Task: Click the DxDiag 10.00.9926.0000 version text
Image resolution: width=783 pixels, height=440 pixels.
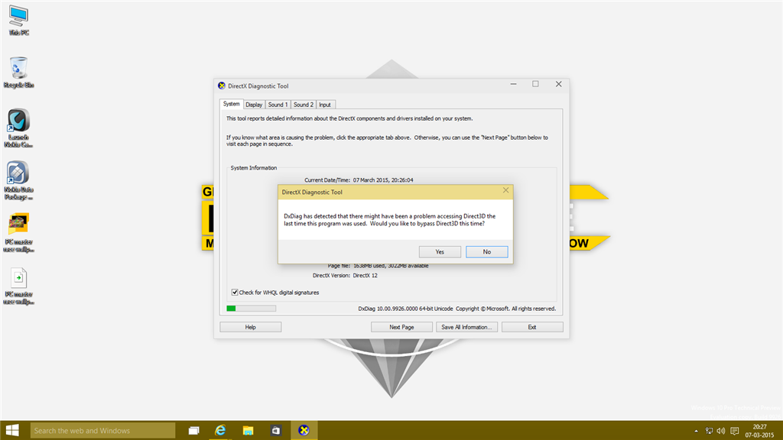Action: [x=405, y=309]
